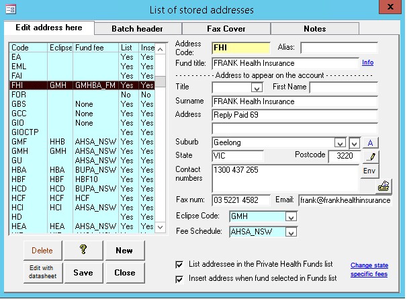Click the Fax num field

(x=241, y=200)
